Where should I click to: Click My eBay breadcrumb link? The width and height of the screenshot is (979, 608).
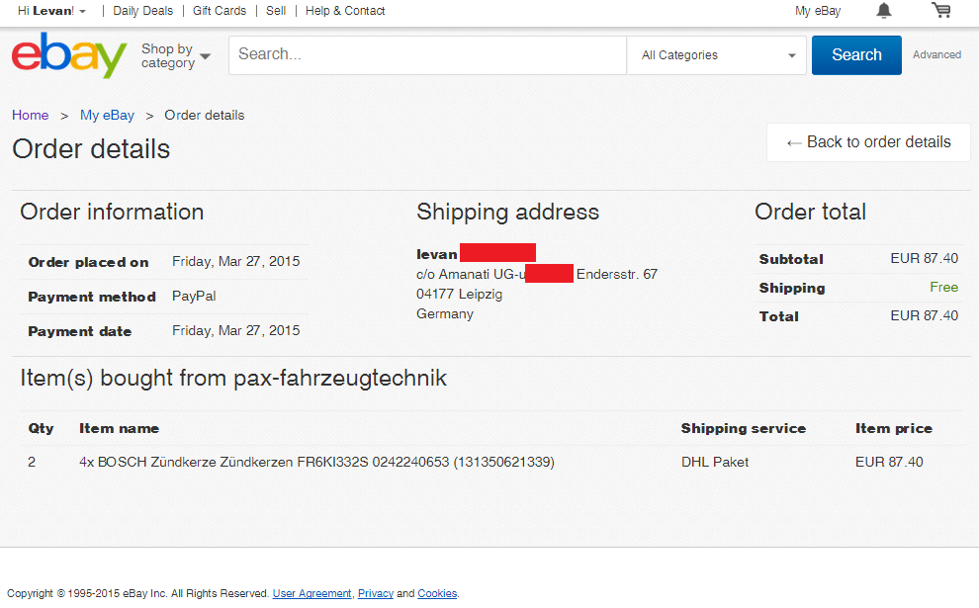(107, 115)
